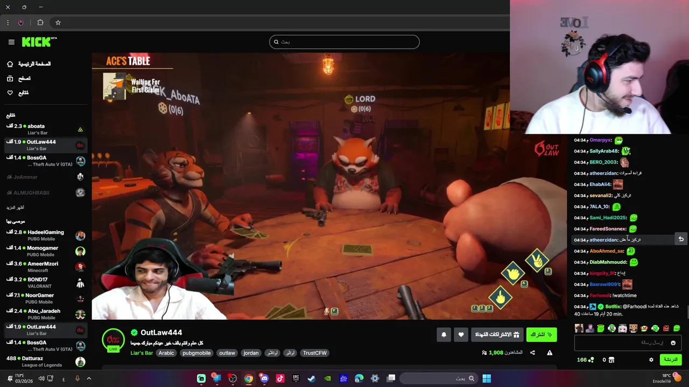Click the gifted subscriptions button

tap(497, 335)
